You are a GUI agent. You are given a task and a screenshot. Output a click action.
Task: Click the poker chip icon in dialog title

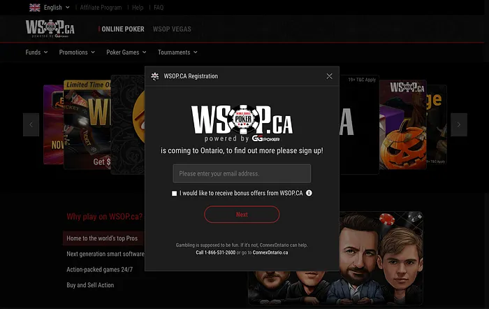(x=155, y=76)
